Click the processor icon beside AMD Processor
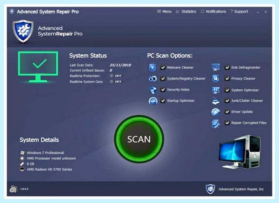 [22, 158]
